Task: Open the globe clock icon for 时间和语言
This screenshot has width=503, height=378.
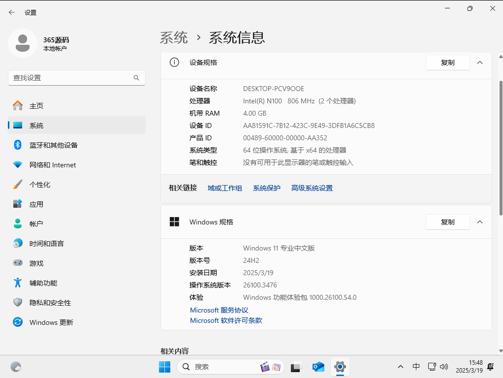Action: pyautogui.click(x=18, y=243)
